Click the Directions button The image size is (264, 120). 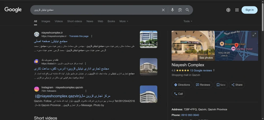182,85
